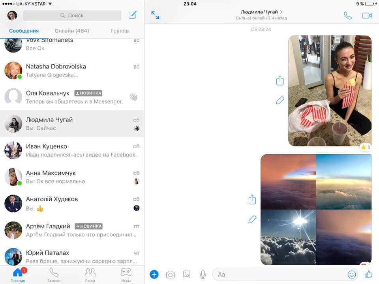Share the girl photo via share icon
Screen dimensions: 379x284
tap(280, 81)
